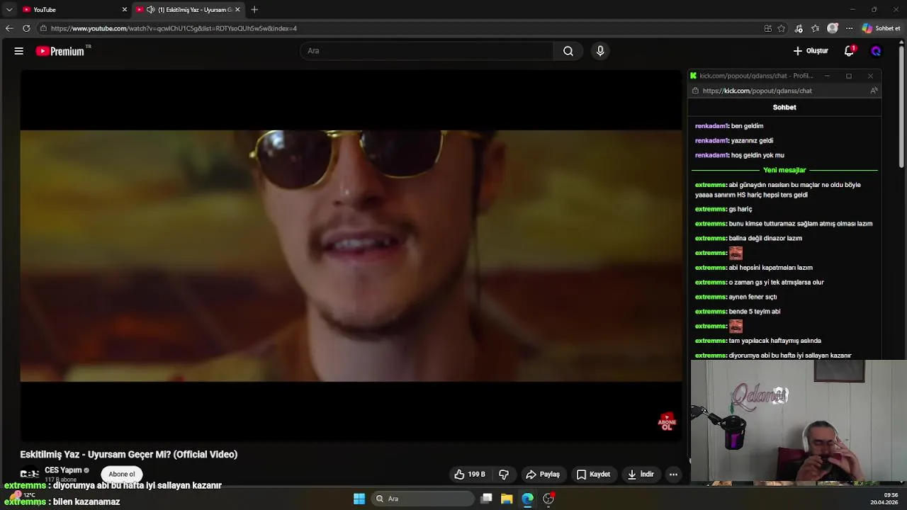Go back with browser back arrow

coord(9,28)
